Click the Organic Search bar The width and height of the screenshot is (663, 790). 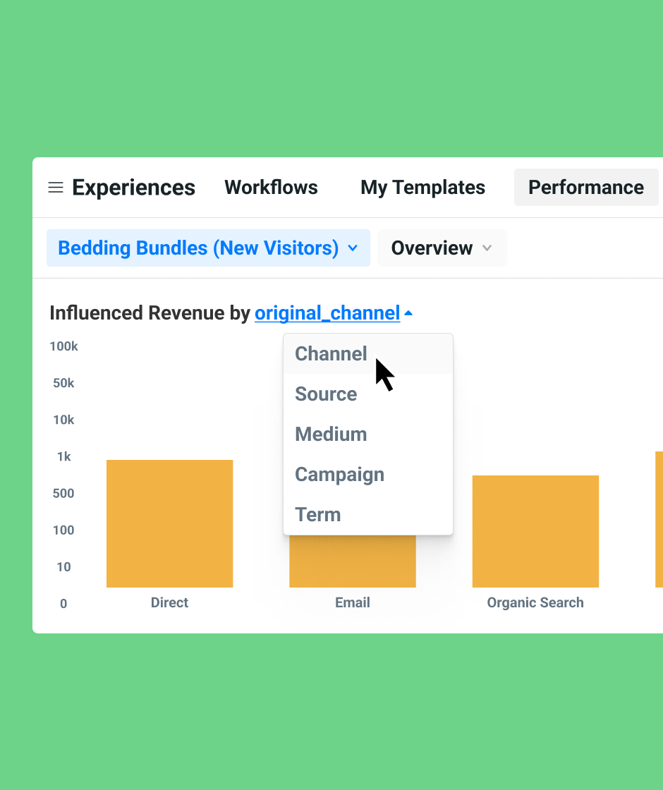pos(535,531)
